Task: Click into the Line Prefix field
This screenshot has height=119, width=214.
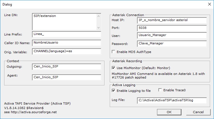Action: point(67,34)
